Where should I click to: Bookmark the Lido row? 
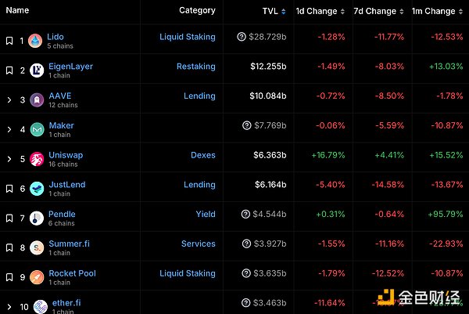coord(9,41)
